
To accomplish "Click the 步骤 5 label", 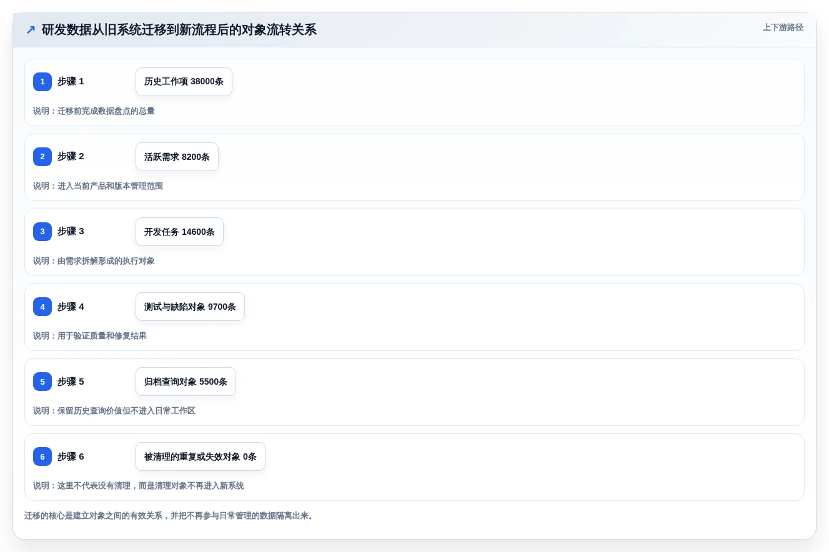I will [x=71, y=382].
